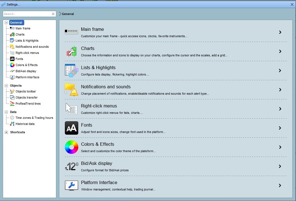Click the Colors & Effects wheel icon in sidebar
The image size is (296, 201).
tap(12, 65)
